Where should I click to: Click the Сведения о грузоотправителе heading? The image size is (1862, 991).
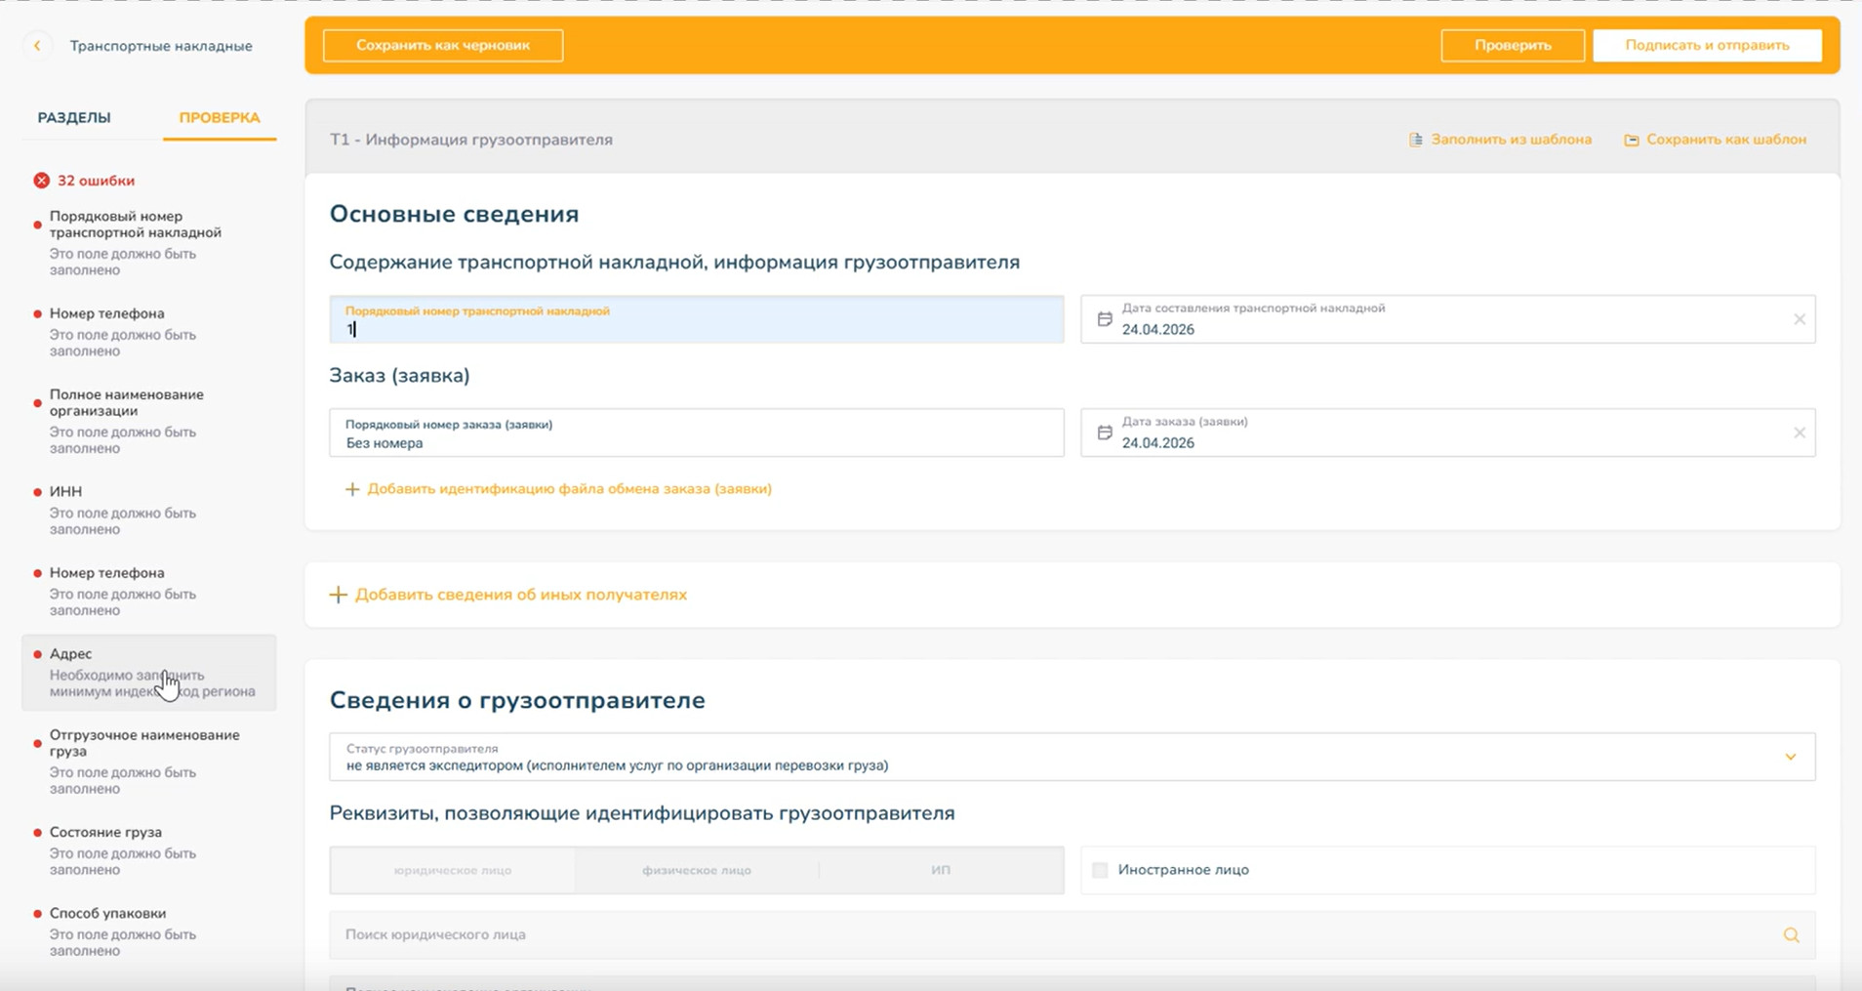tap(517, 700)
